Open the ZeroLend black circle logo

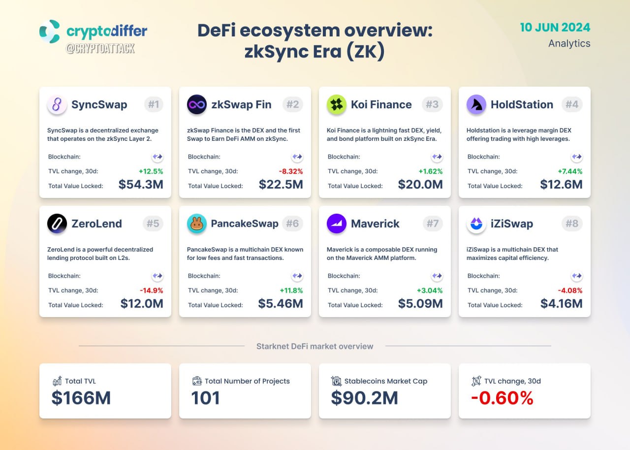coord(57,224)
